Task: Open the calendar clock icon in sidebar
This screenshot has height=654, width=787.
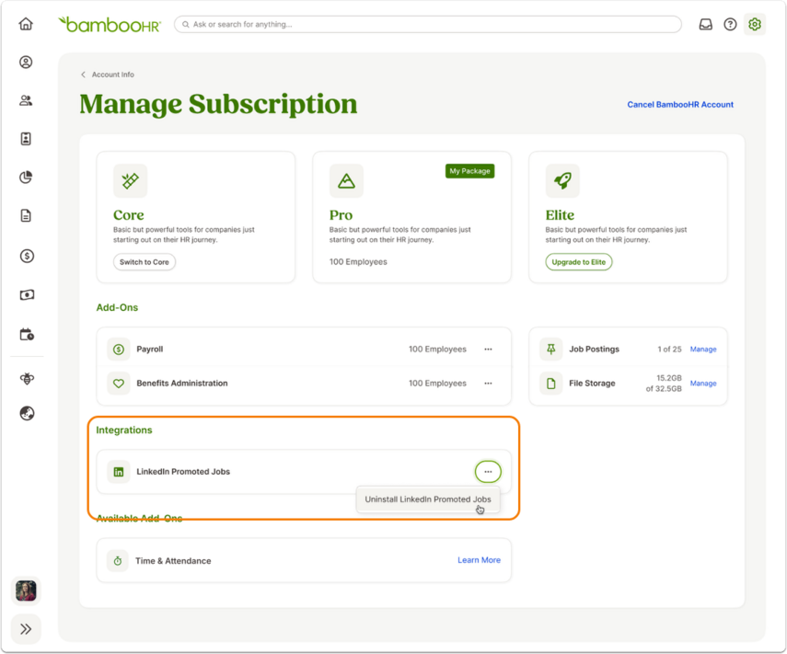Action: pyautogui.click(x=27, y=335)
